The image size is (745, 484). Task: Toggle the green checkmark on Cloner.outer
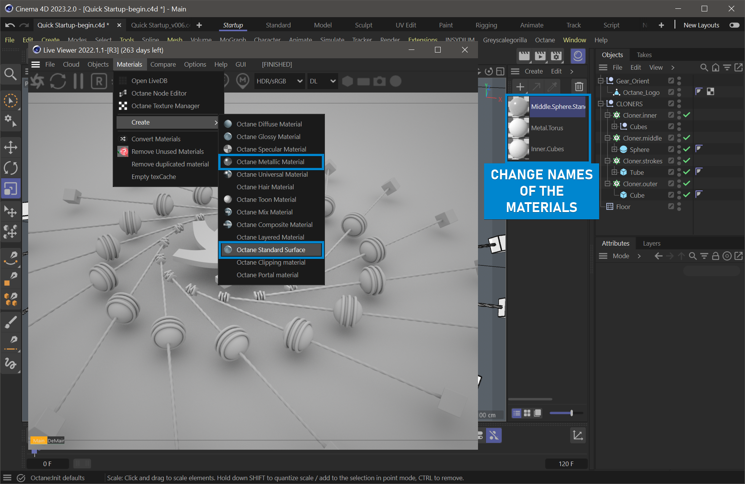coord(687,184)
